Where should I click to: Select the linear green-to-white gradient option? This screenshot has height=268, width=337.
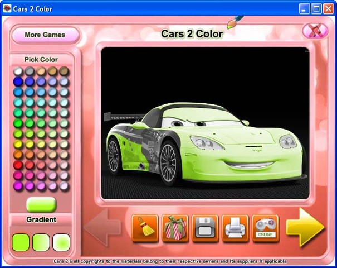(41, 242)
